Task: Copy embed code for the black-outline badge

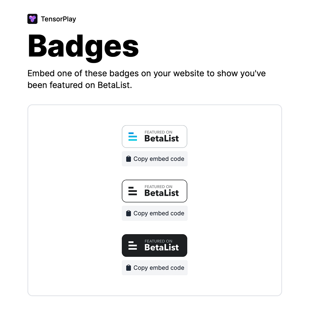Action: (155, 213)
